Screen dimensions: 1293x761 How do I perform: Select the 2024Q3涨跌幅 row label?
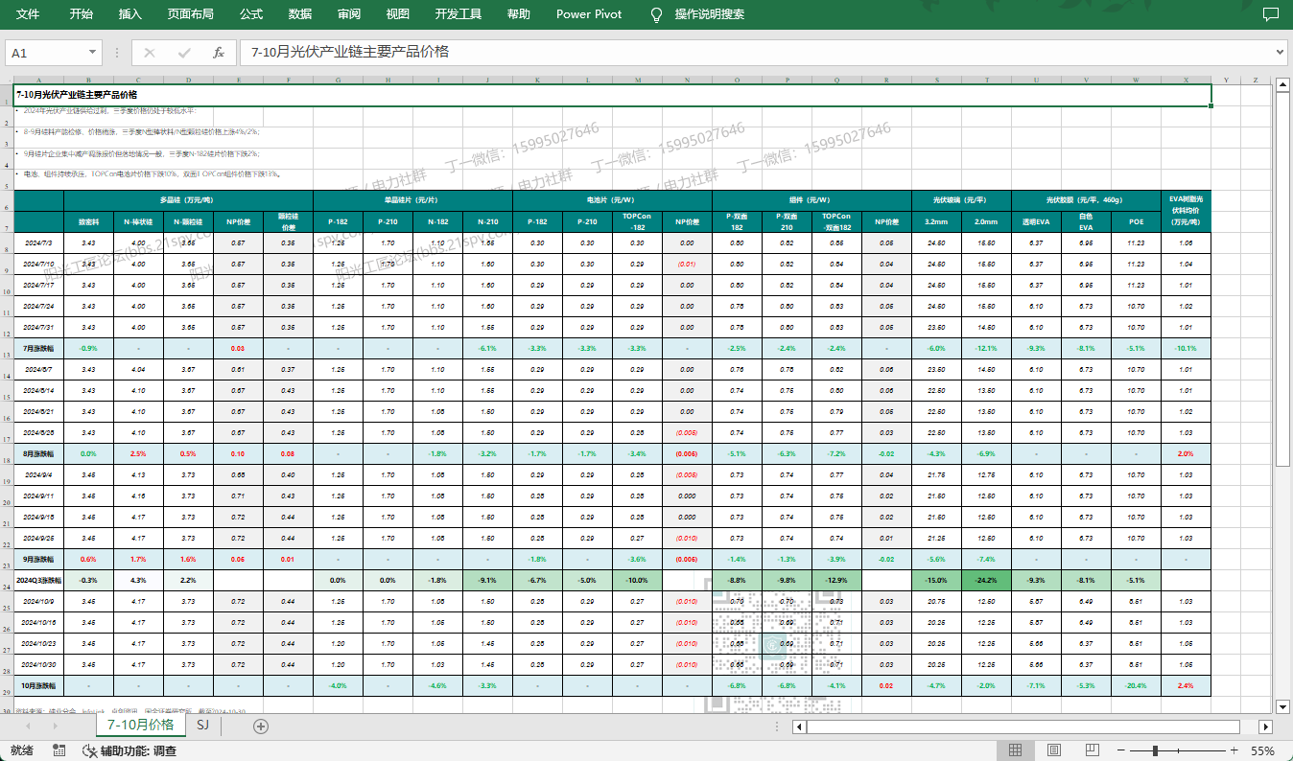click(39, 580)
